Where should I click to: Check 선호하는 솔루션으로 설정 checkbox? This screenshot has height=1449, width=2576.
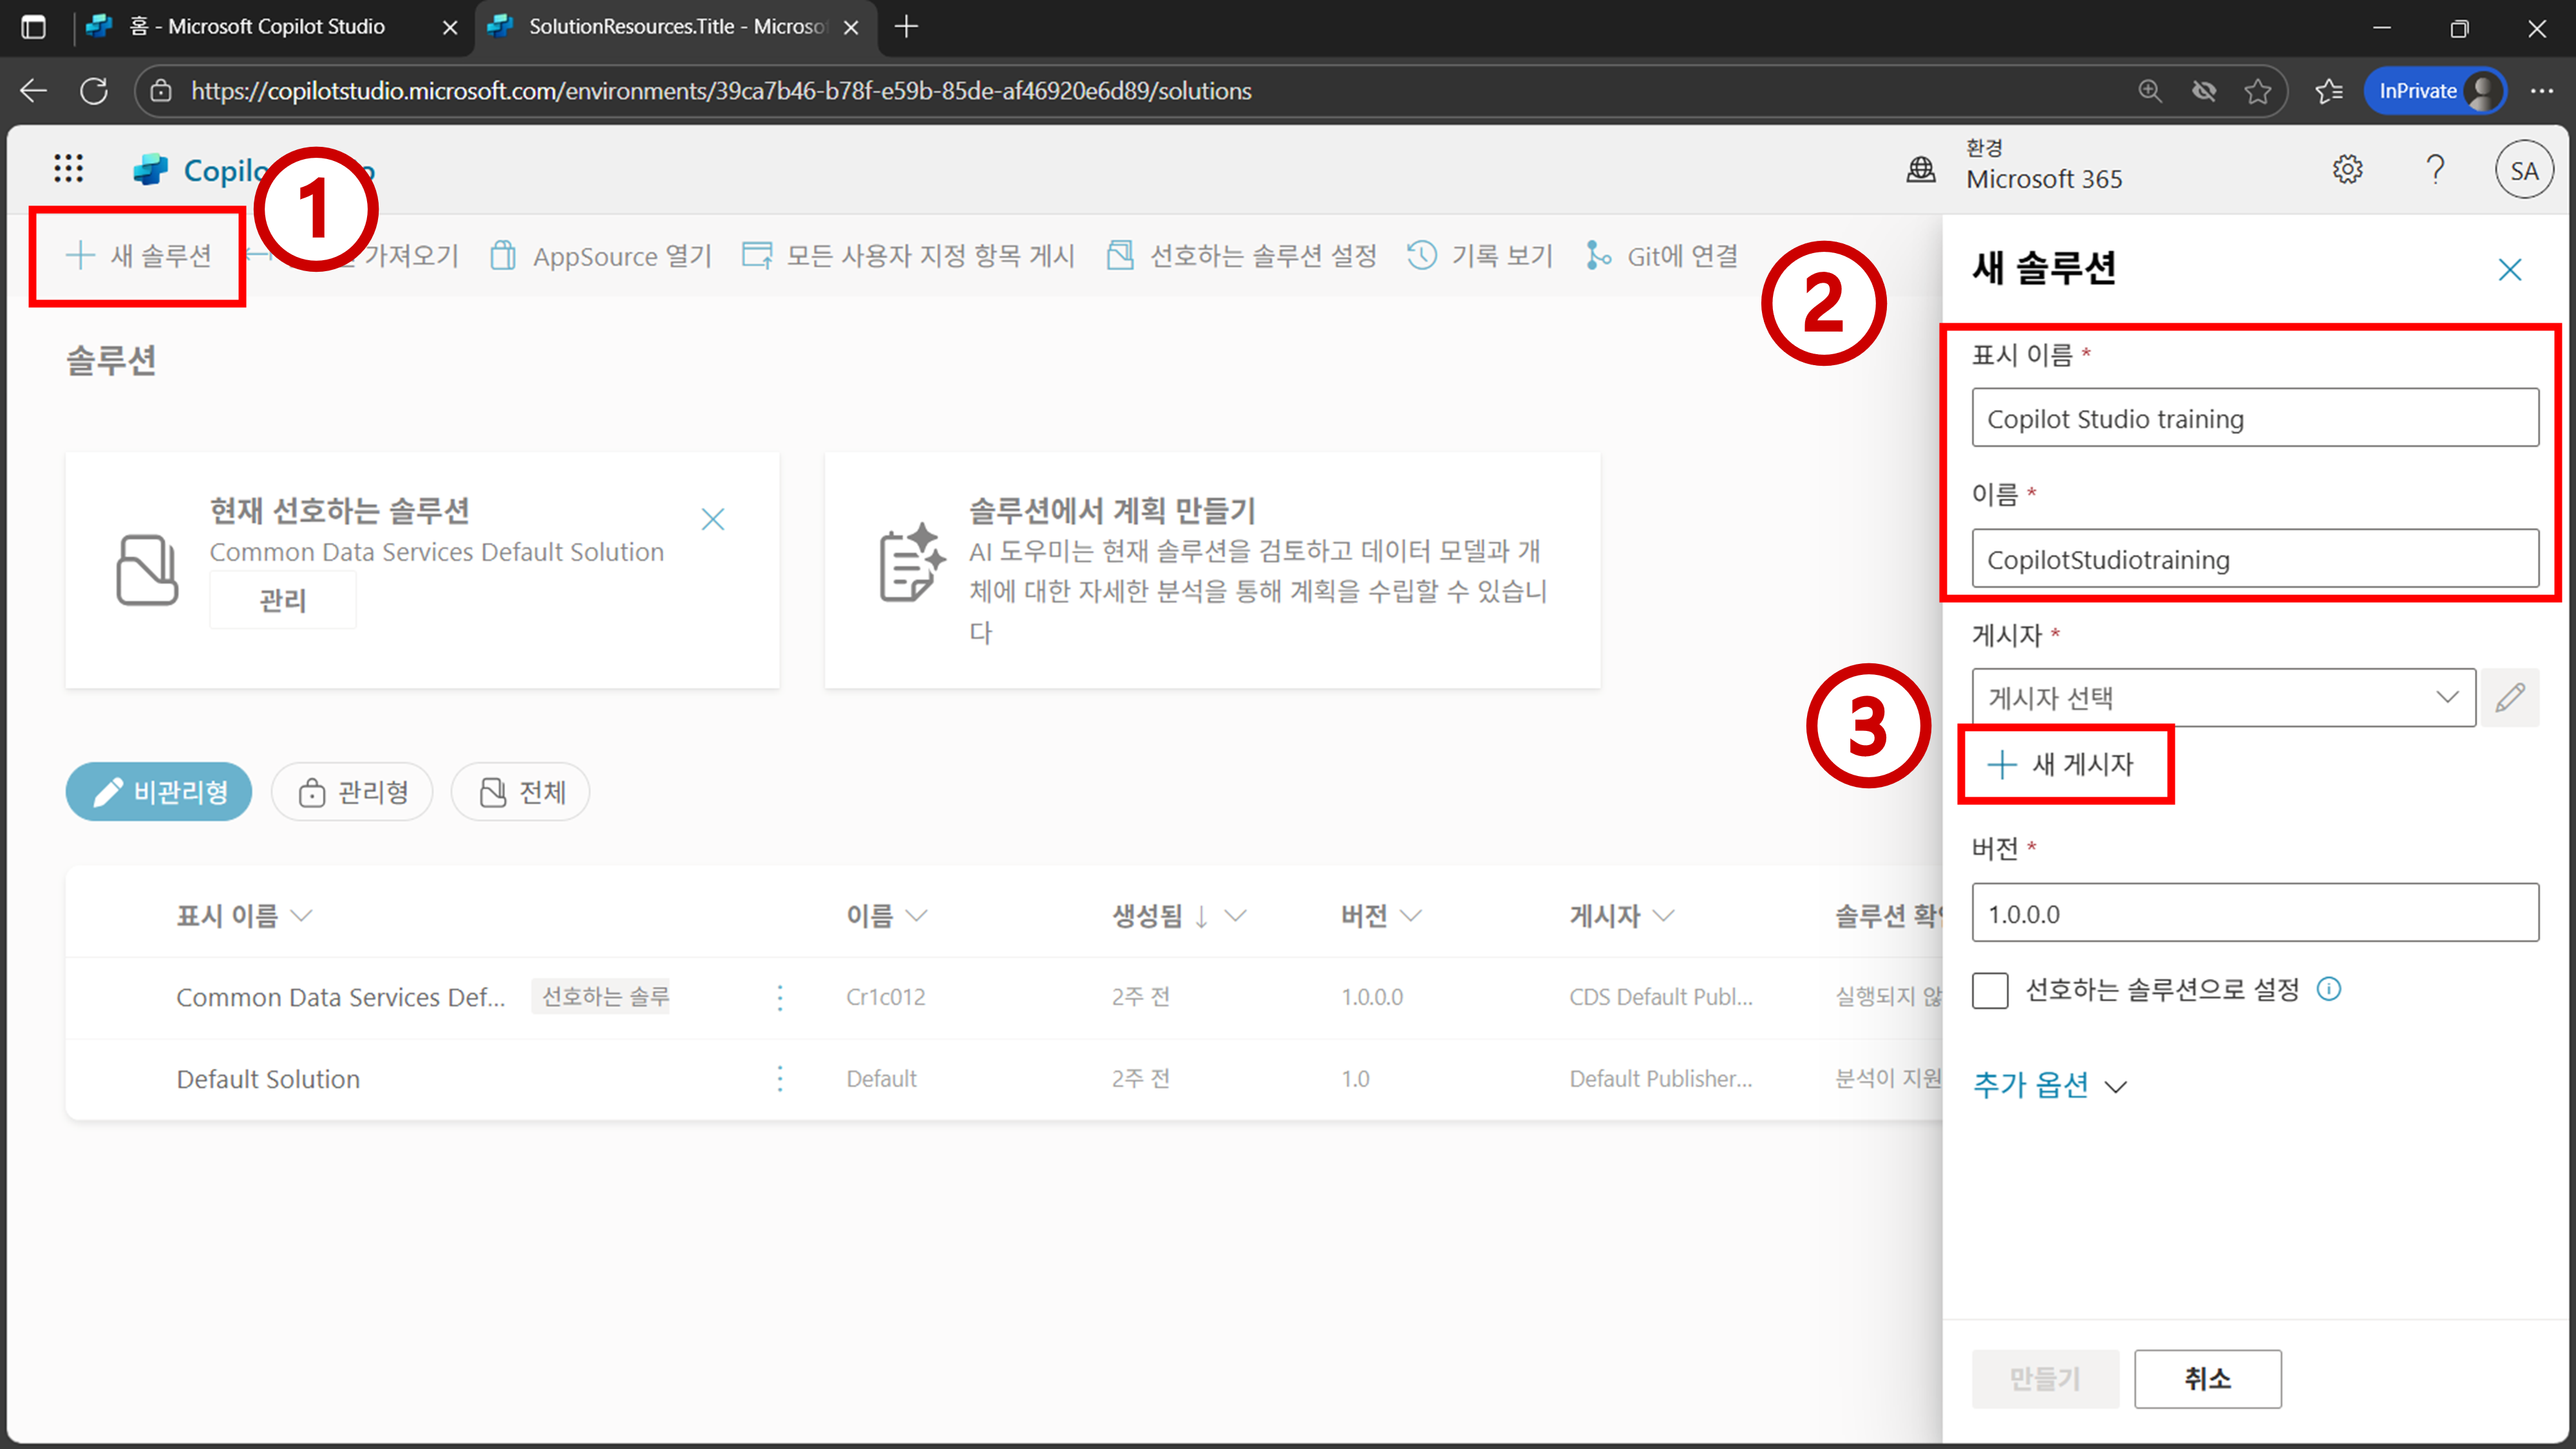coord(1989,991)
